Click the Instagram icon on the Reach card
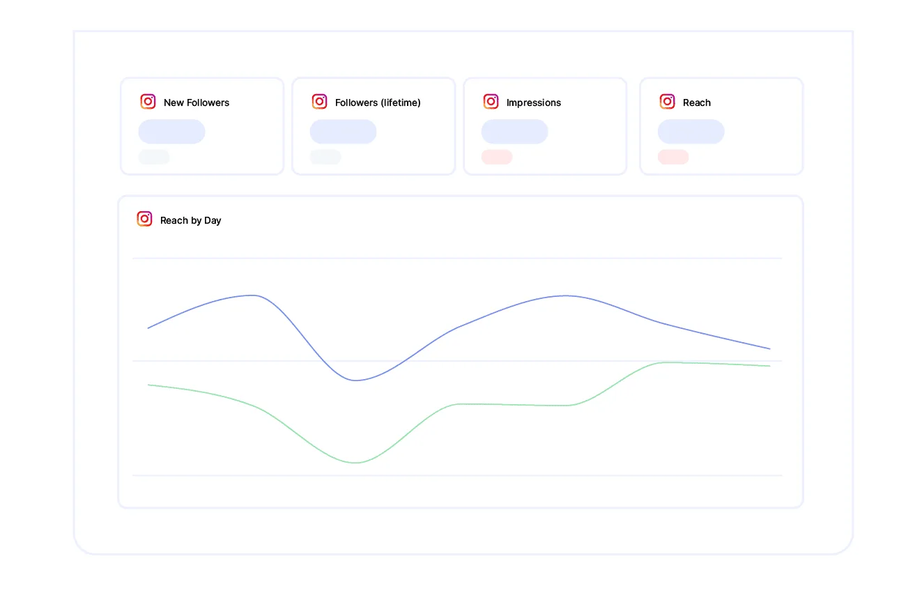The image size is (915, 600). (667, 102)
